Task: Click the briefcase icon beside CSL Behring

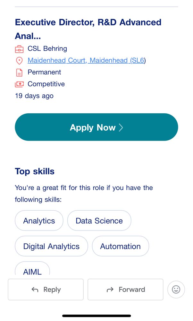Action: (19, 49)
